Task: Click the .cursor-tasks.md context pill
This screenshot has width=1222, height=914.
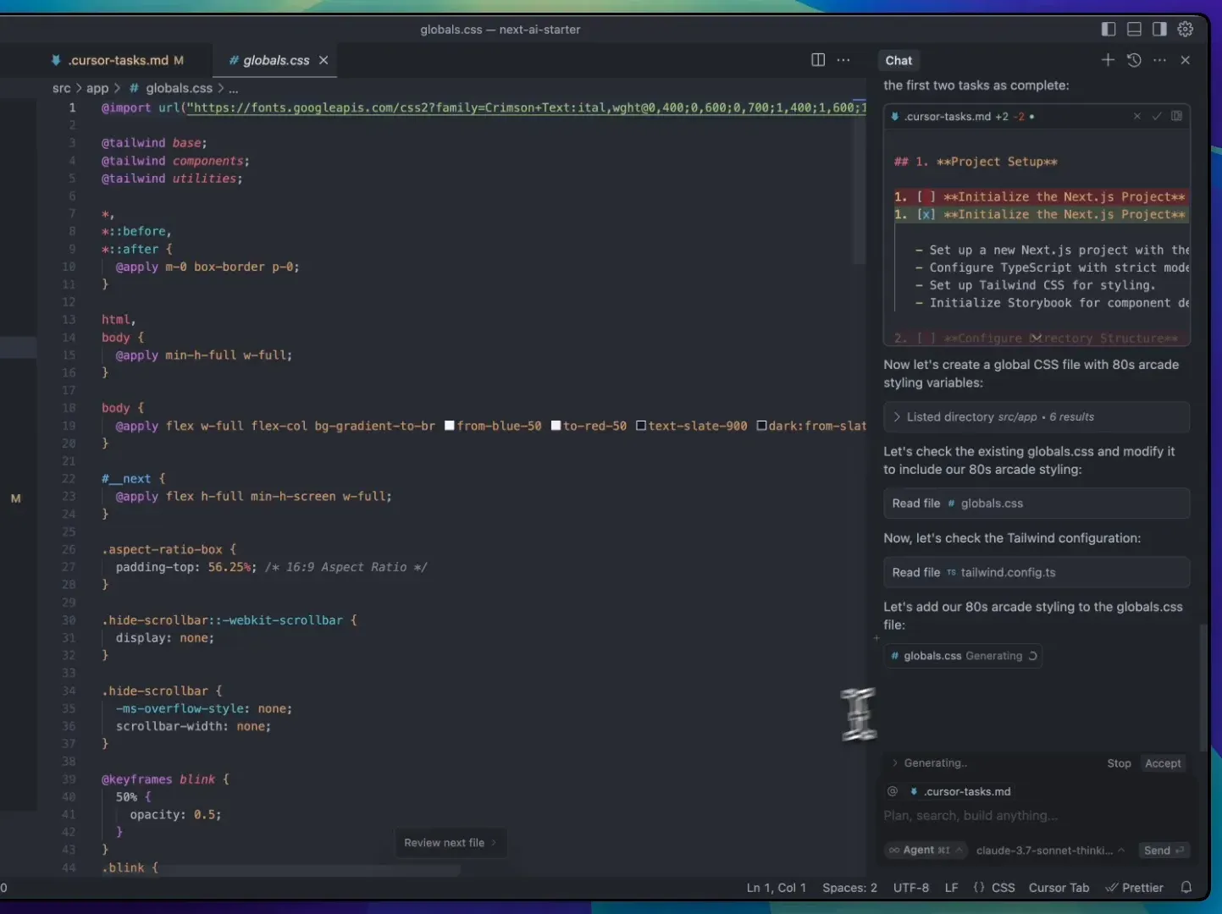Action: (960, 791)
